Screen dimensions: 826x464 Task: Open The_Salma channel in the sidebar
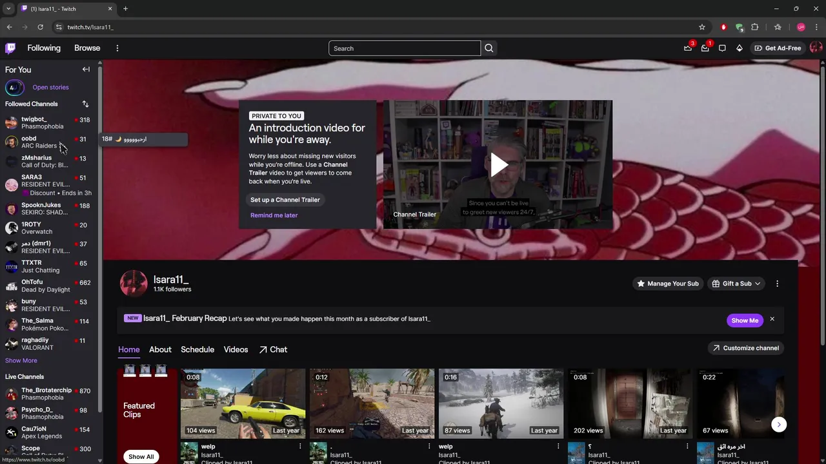(x=48, y=324)
